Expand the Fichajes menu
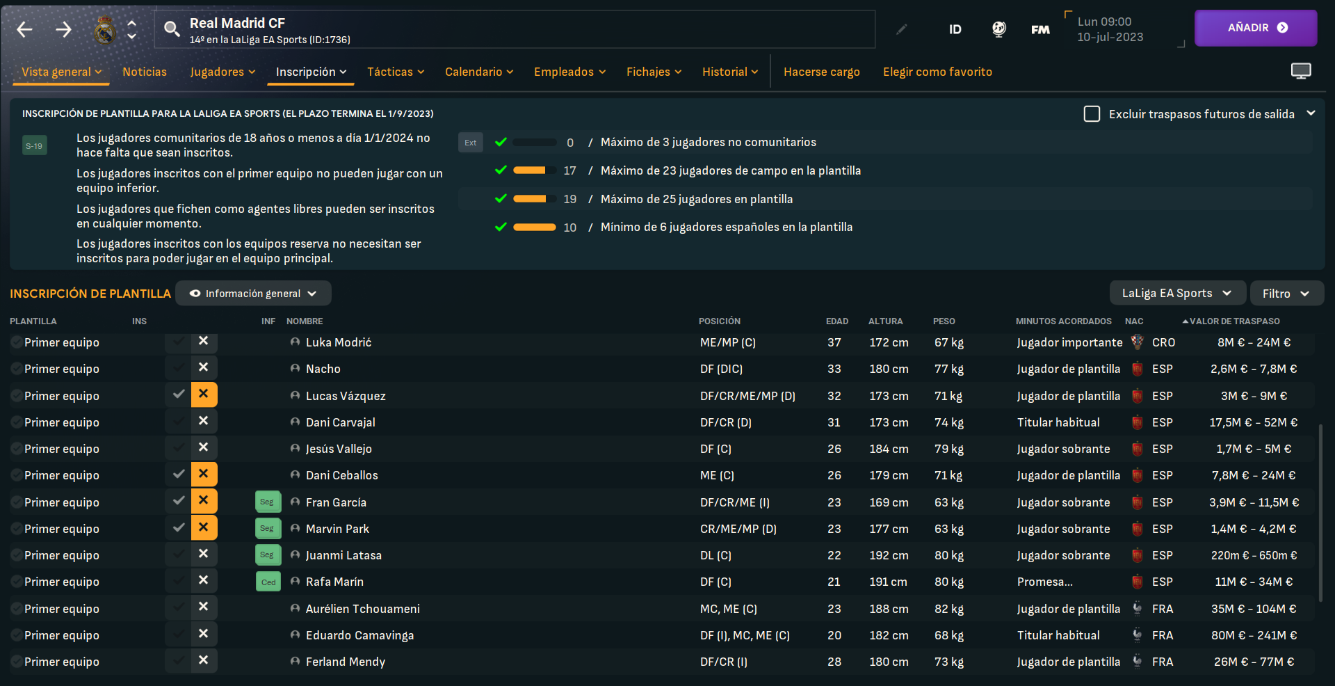 (x=654, y=72)
